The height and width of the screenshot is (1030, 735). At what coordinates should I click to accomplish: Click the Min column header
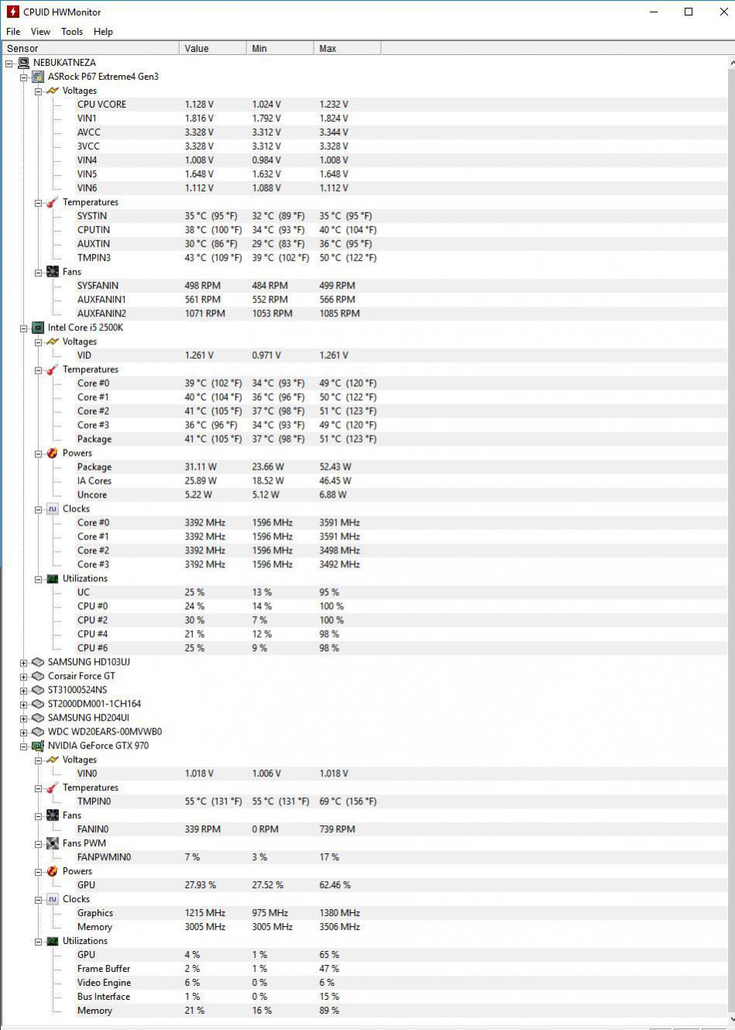(x=280, y=48)
